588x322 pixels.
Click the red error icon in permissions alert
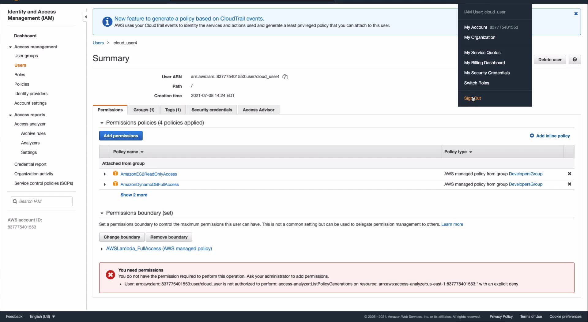(x=110, y=275)
